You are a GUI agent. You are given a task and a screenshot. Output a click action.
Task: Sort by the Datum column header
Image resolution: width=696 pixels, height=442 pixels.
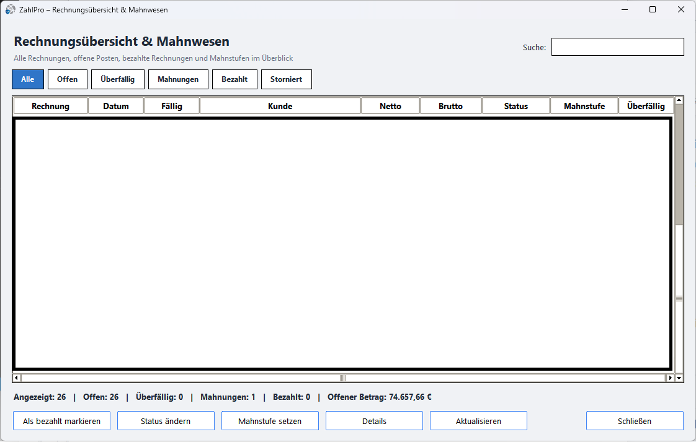(x=116, y=106)
